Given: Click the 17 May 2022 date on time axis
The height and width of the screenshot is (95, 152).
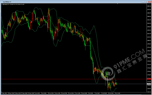Looking at the screenshot, I should coord(4,93).
